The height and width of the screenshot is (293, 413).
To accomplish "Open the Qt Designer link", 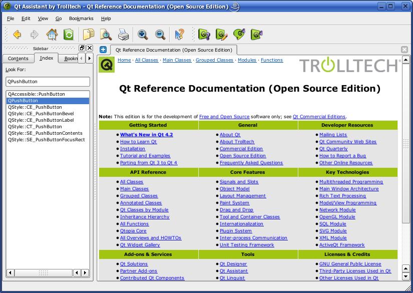I will tap(233, 264).
